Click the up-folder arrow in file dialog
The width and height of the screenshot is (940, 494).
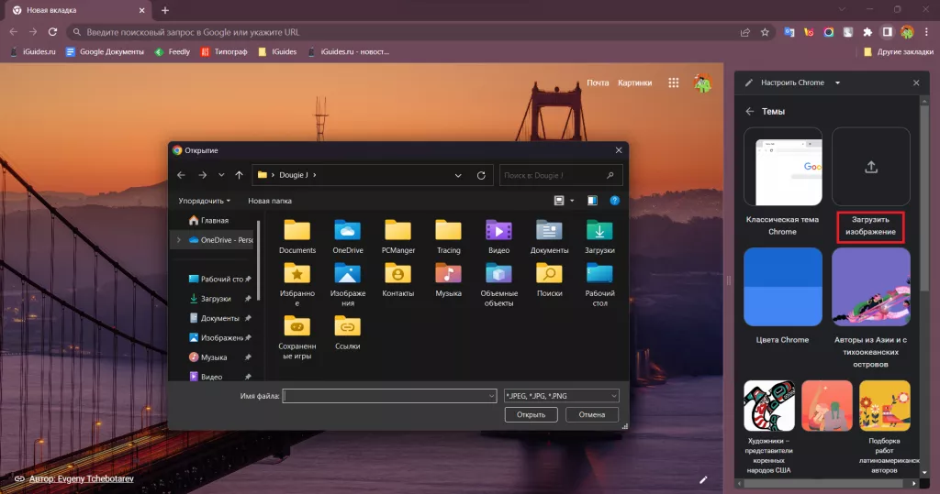point(239,175)
